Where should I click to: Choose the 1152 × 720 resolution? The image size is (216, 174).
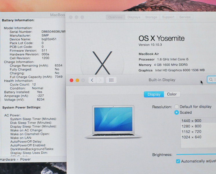tap(198, 132)
